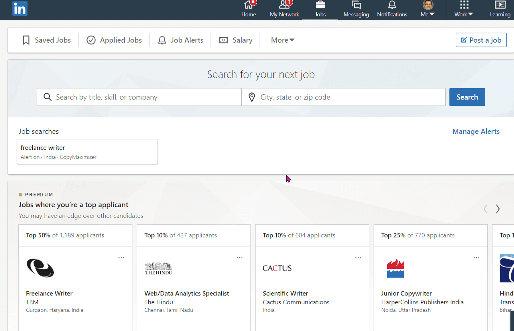Screen dimensions: 514x331
Task: Open Web/Data Analytics Specialist job
Action: [187, 294]
